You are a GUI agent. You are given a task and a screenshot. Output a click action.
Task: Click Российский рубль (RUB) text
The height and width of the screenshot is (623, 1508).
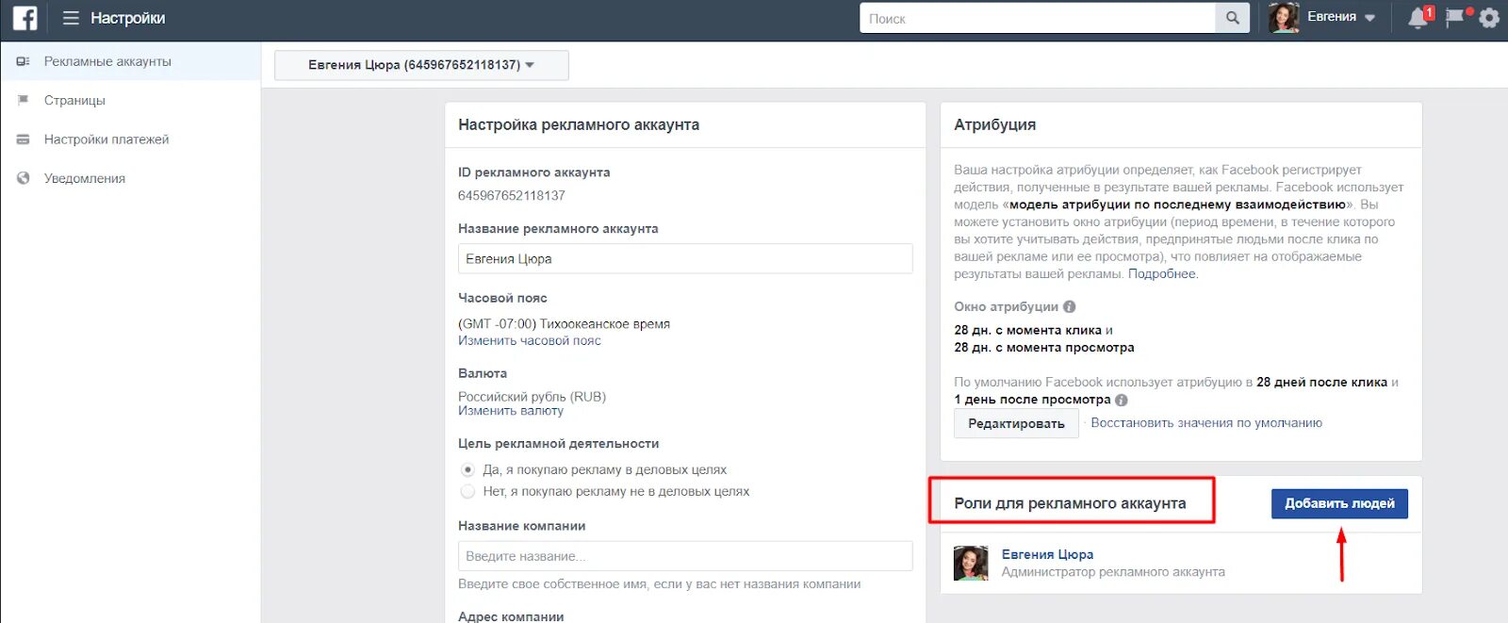[532, 397]
